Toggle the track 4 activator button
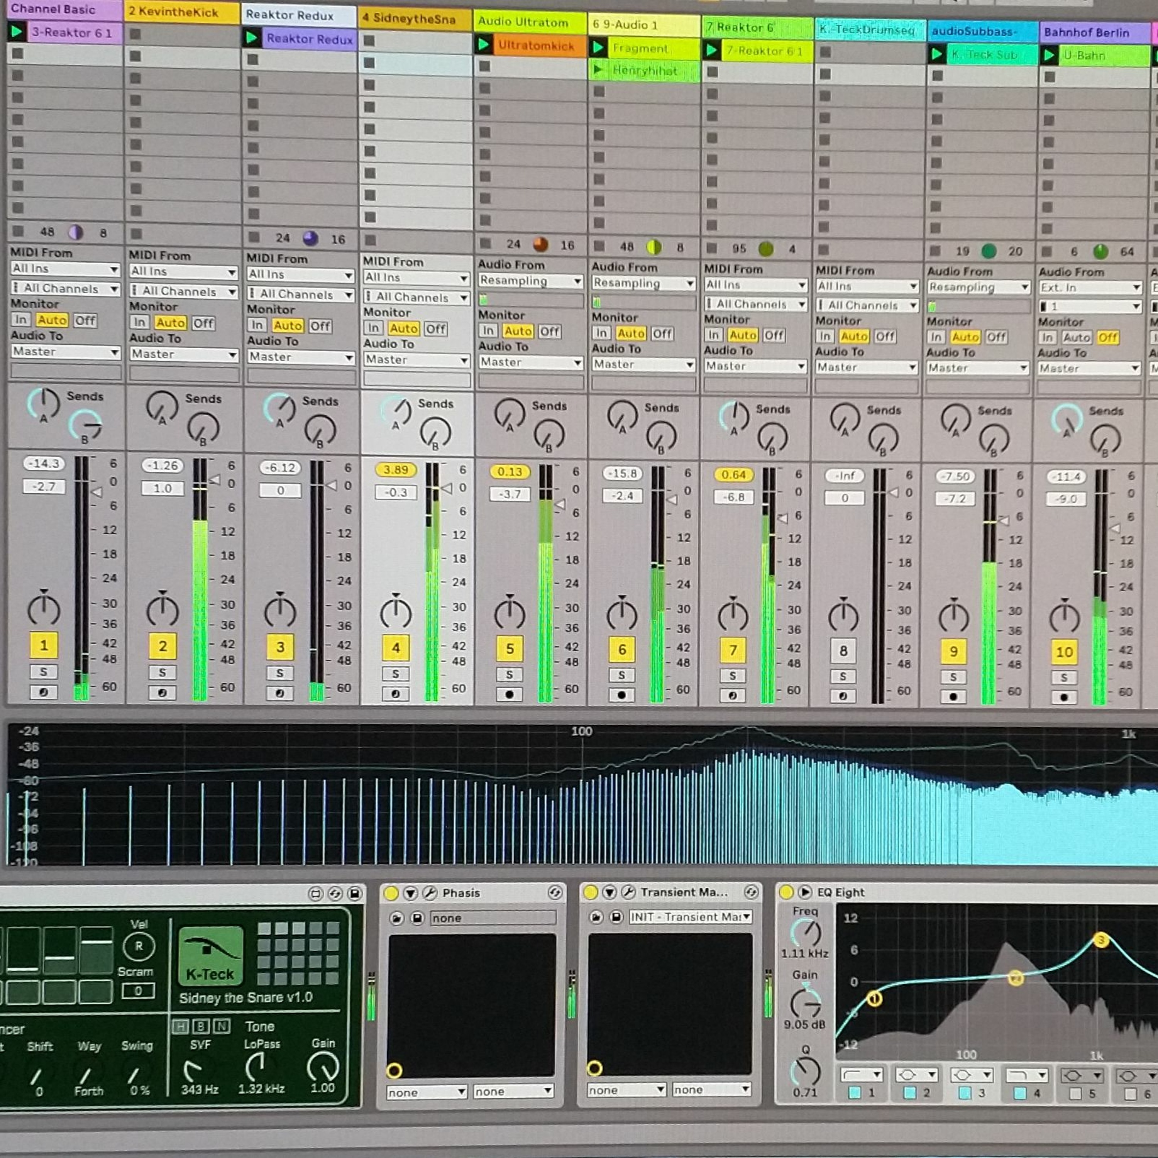 point(396,648)
